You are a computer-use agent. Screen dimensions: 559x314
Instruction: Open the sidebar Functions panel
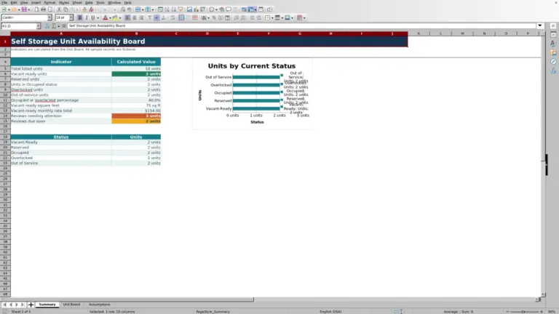[x=553, y=71]
